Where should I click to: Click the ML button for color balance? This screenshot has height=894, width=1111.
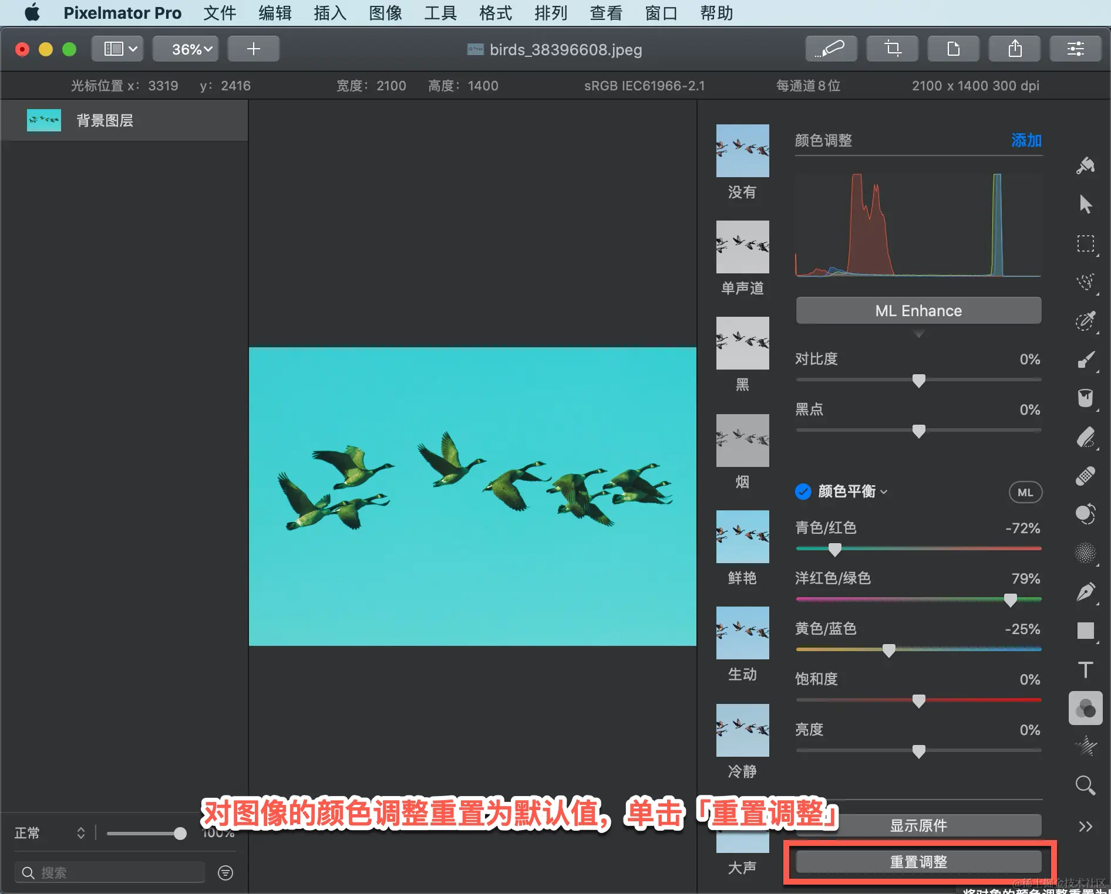pyautogui.click(x=1025, y=492)
